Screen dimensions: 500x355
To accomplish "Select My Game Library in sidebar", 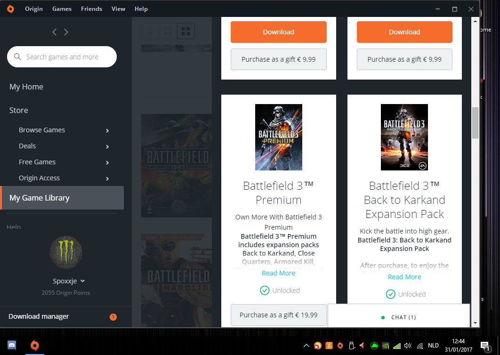I will [62, 198].
